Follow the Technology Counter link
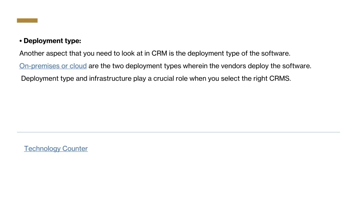 point(56,149)
